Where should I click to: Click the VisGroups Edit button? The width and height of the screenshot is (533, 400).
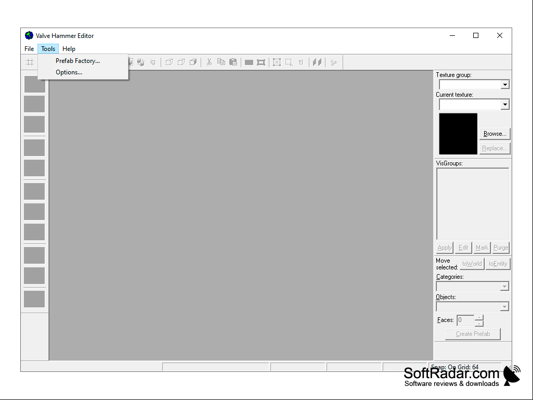click(463, 248)
